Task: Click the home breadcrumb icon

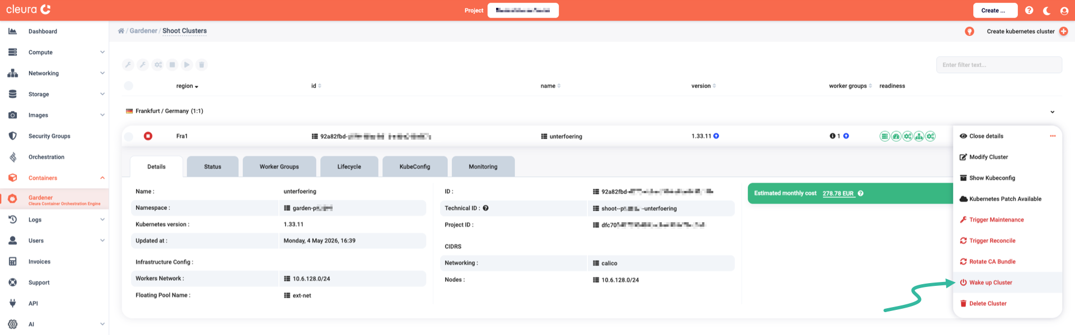Action: 121,31
